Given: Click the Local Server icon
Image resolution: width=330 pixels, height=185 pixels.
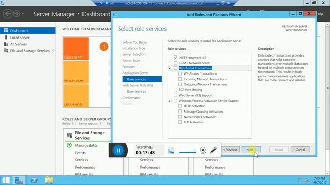Looking at the screenshot, I should 6,37.
